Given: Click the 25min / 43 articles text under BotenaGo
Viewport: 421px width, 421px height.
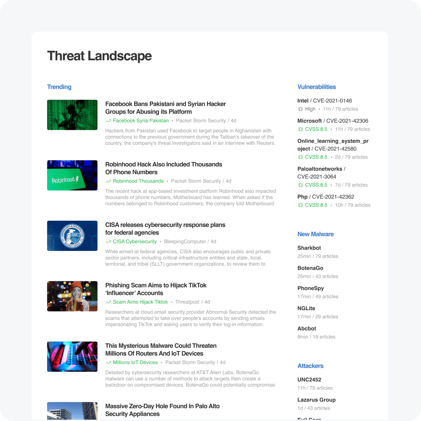Looking at the screenshot, I should (318, 276).
